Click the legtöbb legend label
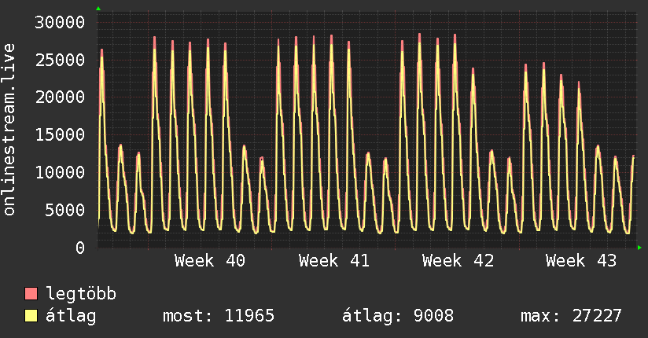The image size is (648, 338). (x=81, y=294)
